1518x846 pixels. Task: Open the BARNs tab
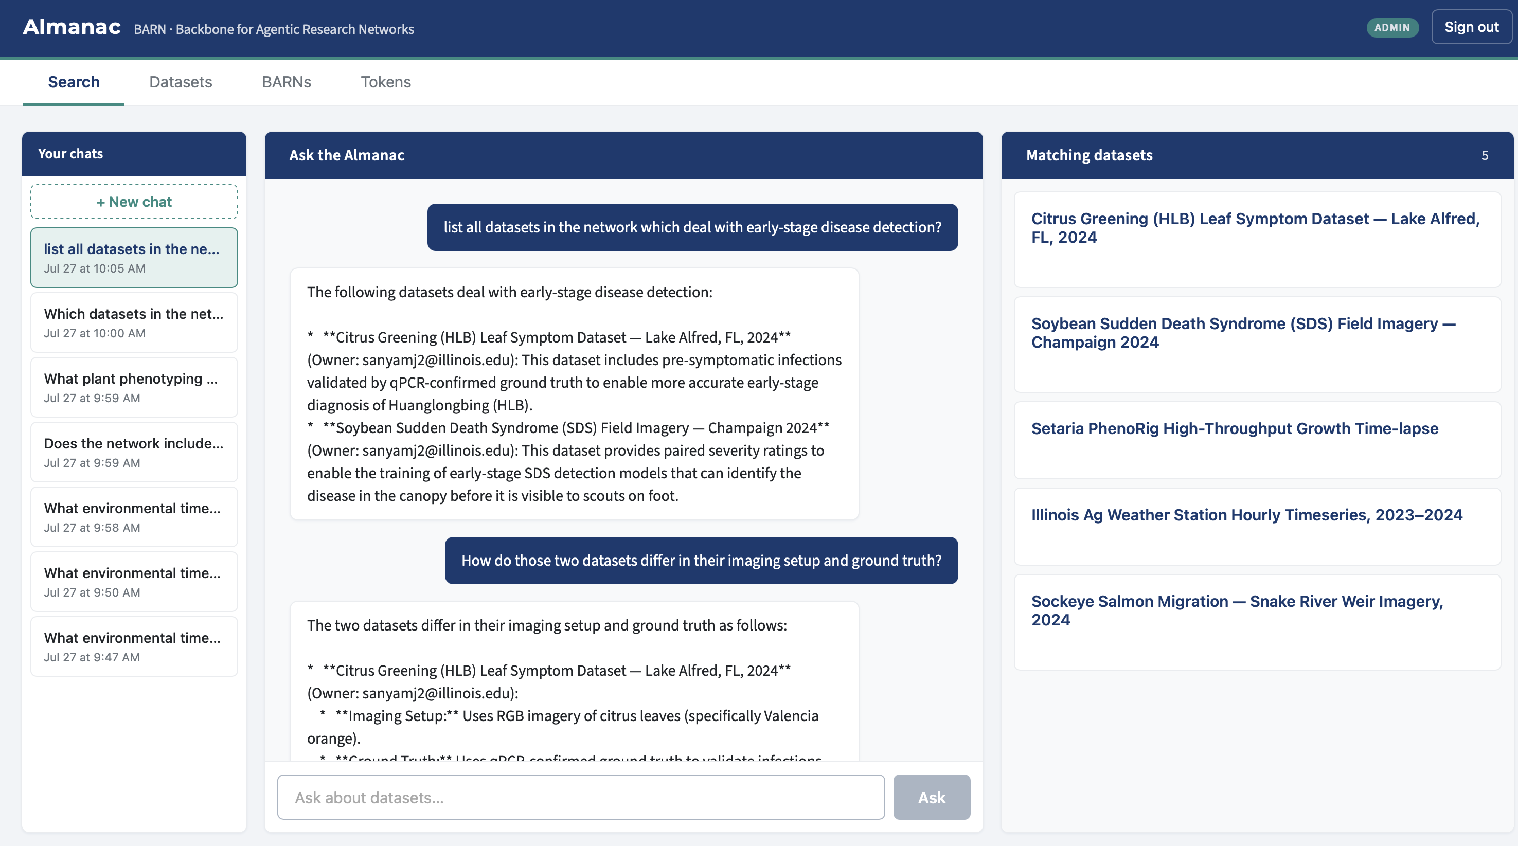(287, 82)
